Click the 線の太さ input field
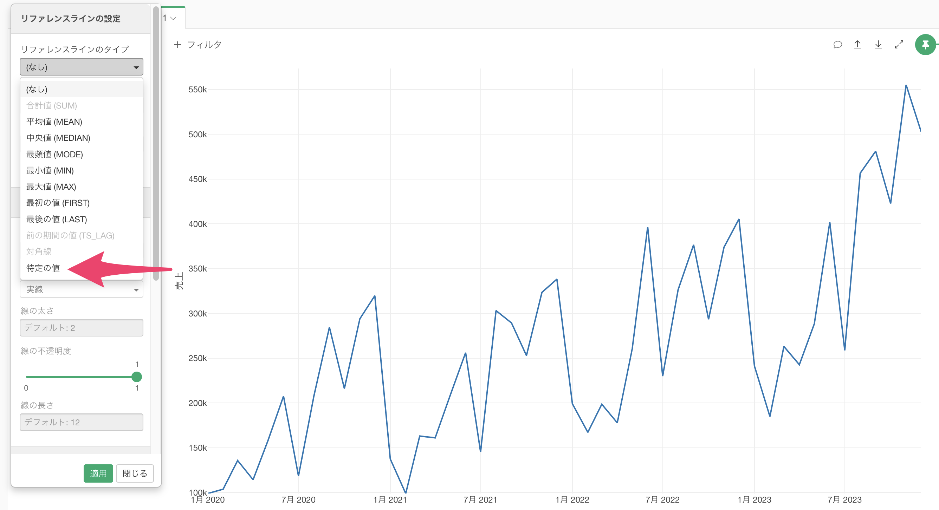 pos(81,328)
